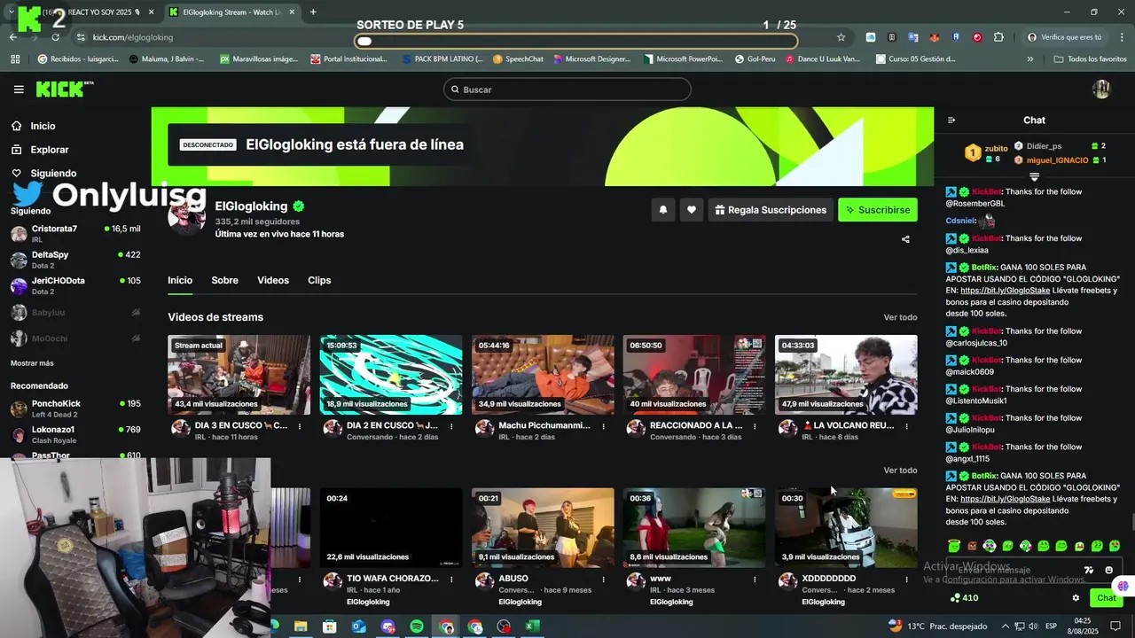Open the Stream actual video thumbnail
This screenshot has width=1135, height=638.
(239, 376)
